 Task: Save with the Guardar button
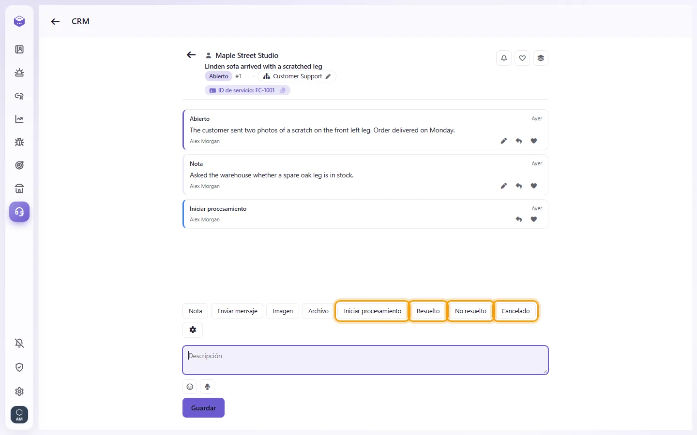point(203,408)
